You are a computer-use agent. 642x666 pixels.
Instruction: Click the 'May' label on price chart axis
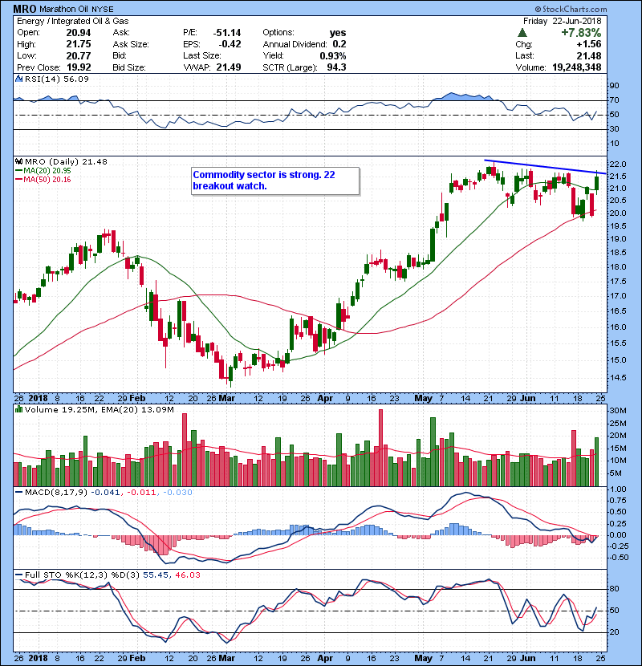point(423,399)
